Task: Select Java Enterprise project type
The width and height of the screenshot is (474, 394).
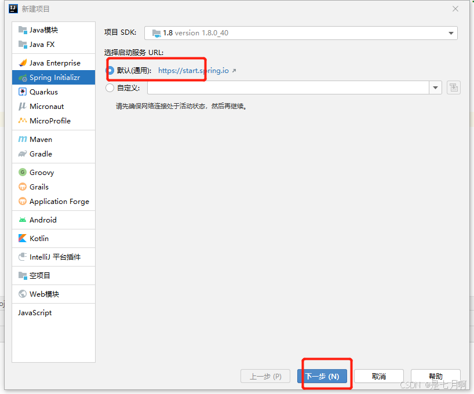Action: tap(53, 63)
